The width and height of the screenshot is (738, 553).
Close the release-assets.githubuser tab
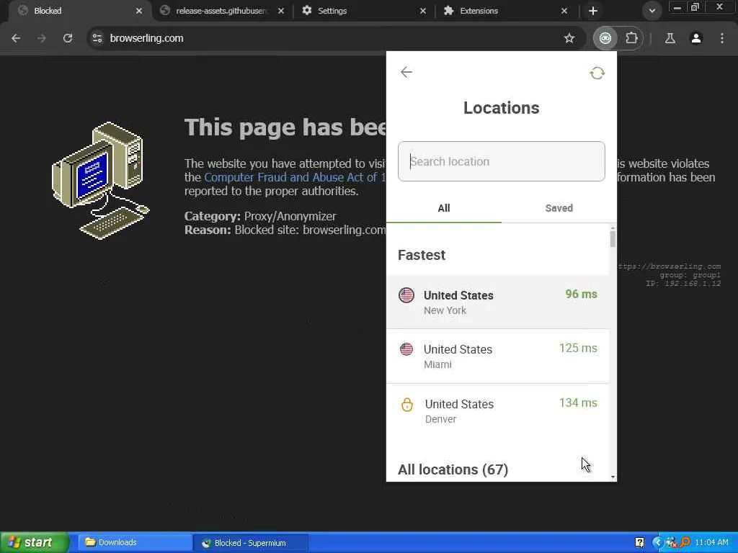pos(281,11)
